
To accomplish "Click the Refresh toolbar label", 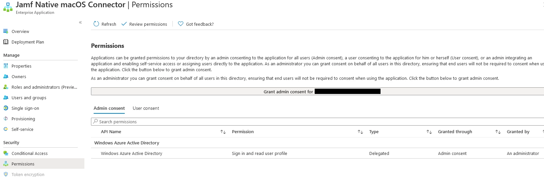I will click(x=109, y=24).
